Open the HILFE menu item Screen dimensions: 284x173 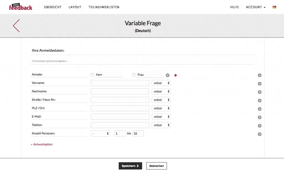pos(235,7)
